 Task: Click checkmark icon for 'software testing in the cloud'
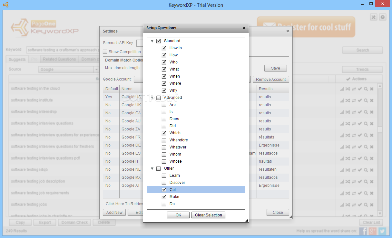(x=360, y=89)
